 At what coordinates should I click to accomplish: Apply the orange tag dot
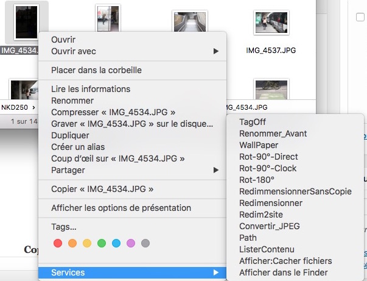click(x=73, y=244)
